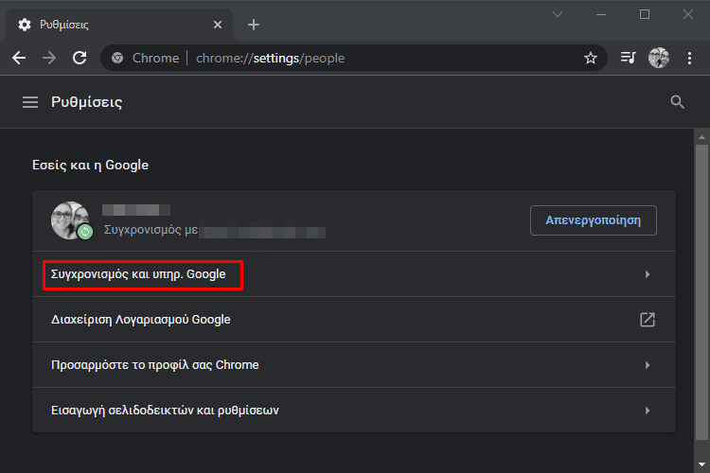This screenshot has width=710, height=473.
Task: Open Διαχείριση Λογαριασμού Google
Action: (354, 320)
